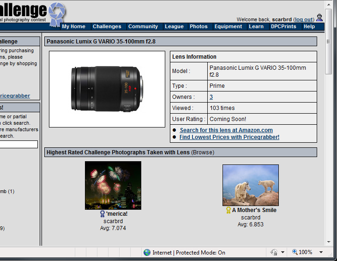Click Internet | Protected Mode: On text
This screenshot has height=261, width=337.
189,253
